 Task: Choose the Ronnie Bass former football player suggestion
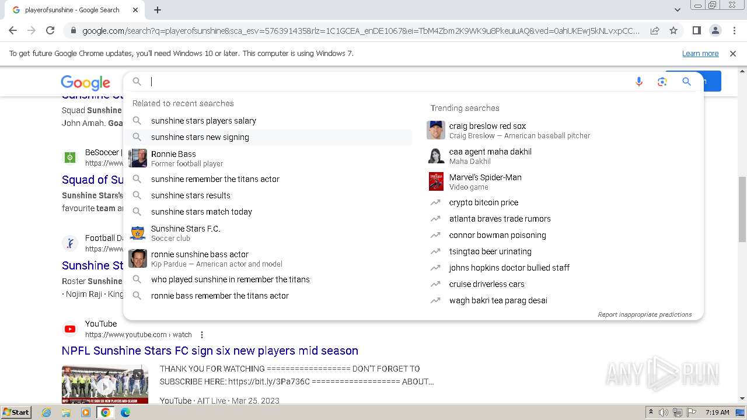(268, 158)
